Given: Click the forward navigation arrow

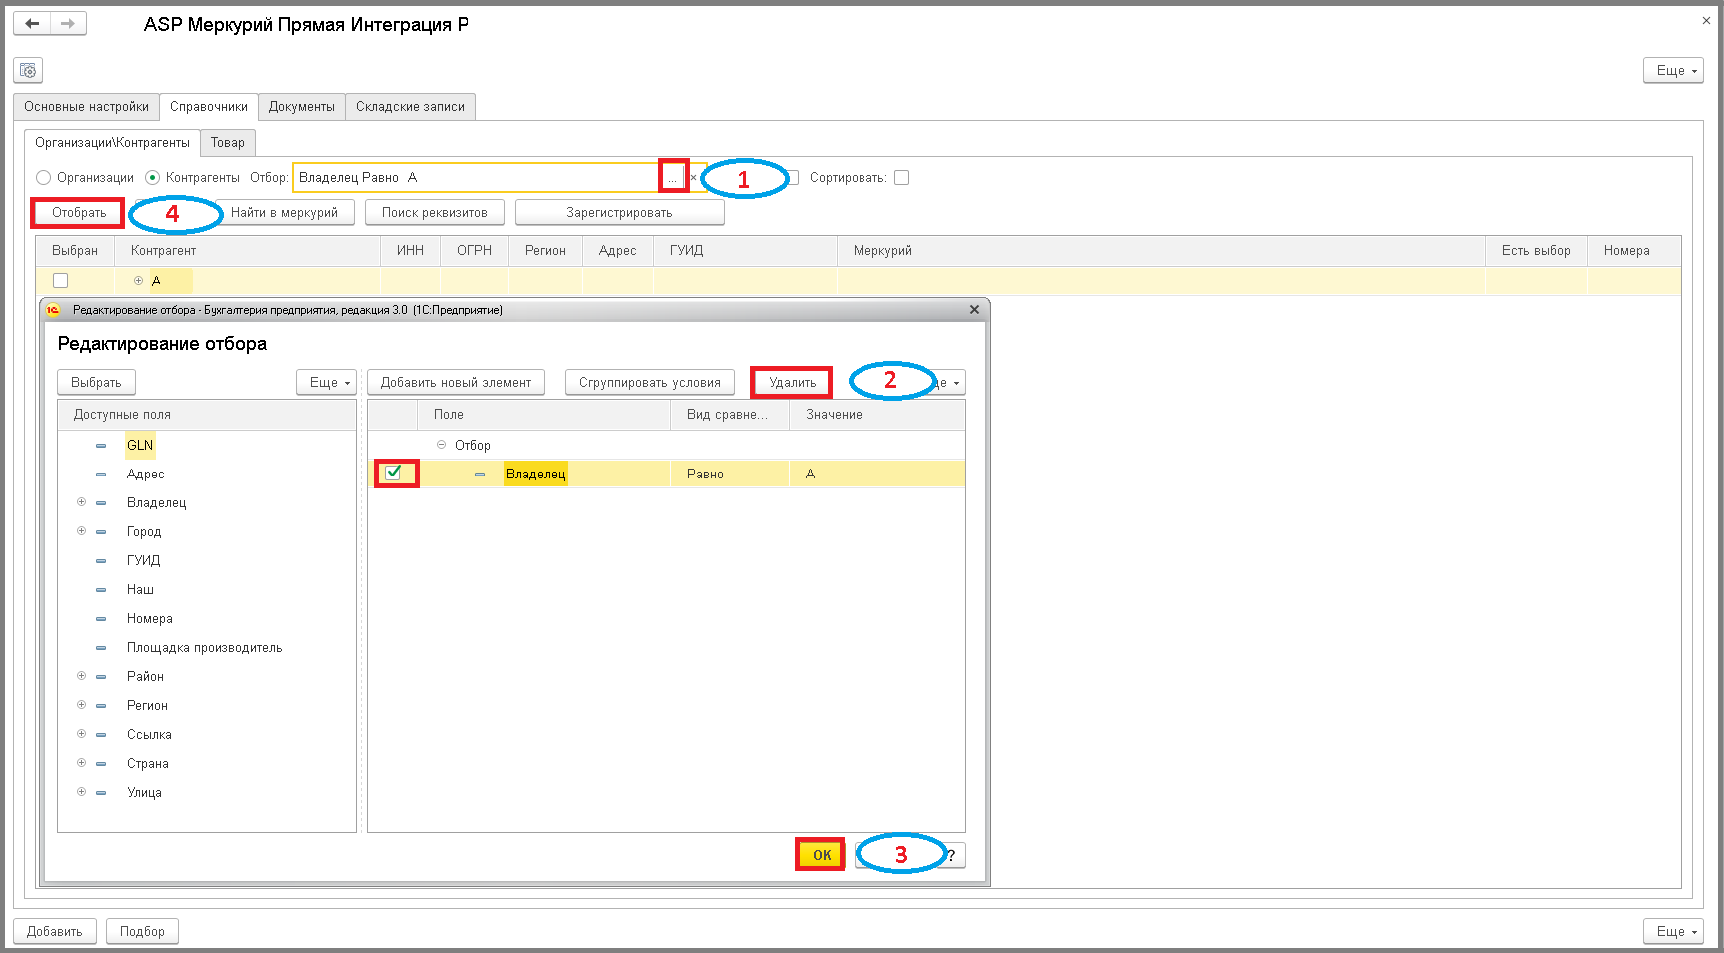Looking at the screenshot, I should 68,23.
